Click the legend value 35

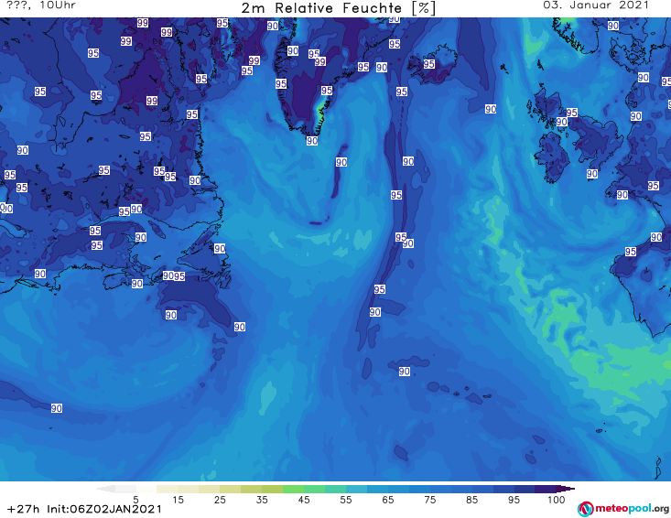coord(262,499)
